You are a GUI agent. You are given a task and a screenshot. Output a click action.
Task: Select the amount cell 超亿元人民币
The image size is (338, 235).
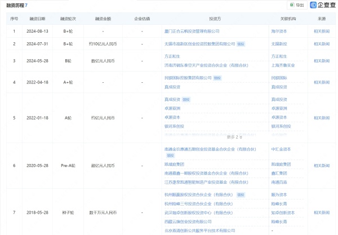click(x=103, y=166)
